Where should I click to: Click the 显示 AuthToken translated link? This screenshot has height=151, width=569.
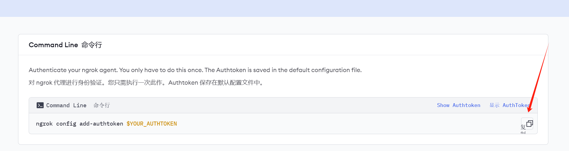point(510,105)
